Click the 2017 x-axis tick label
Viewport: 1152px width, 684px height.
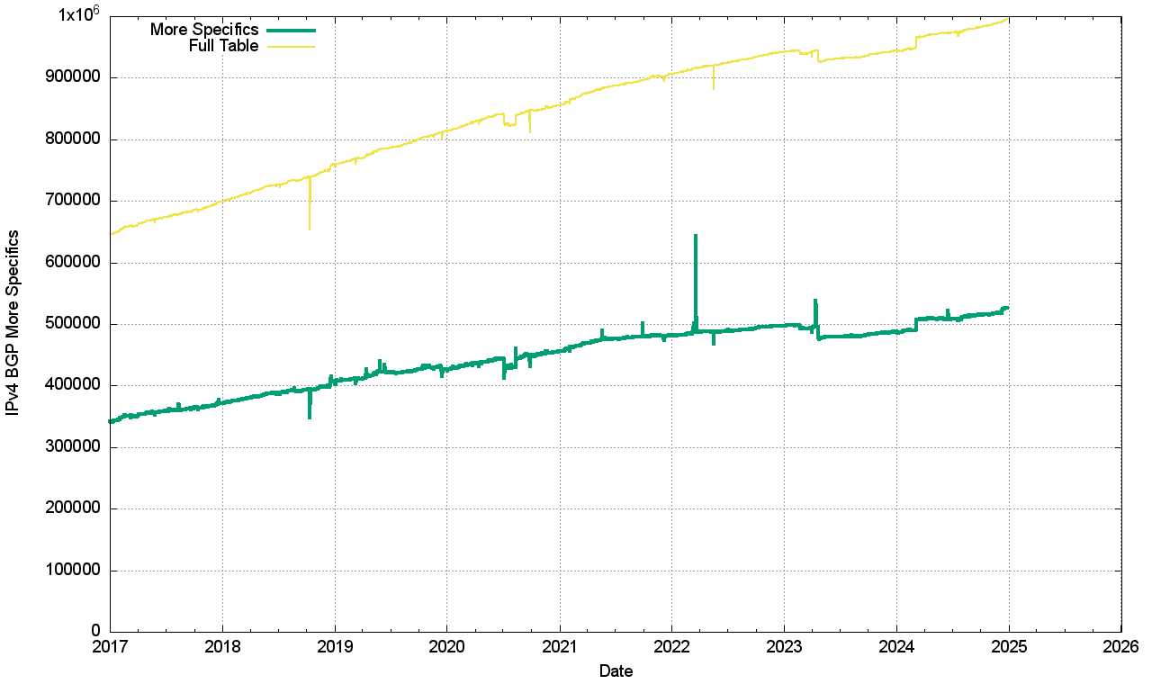110,646
